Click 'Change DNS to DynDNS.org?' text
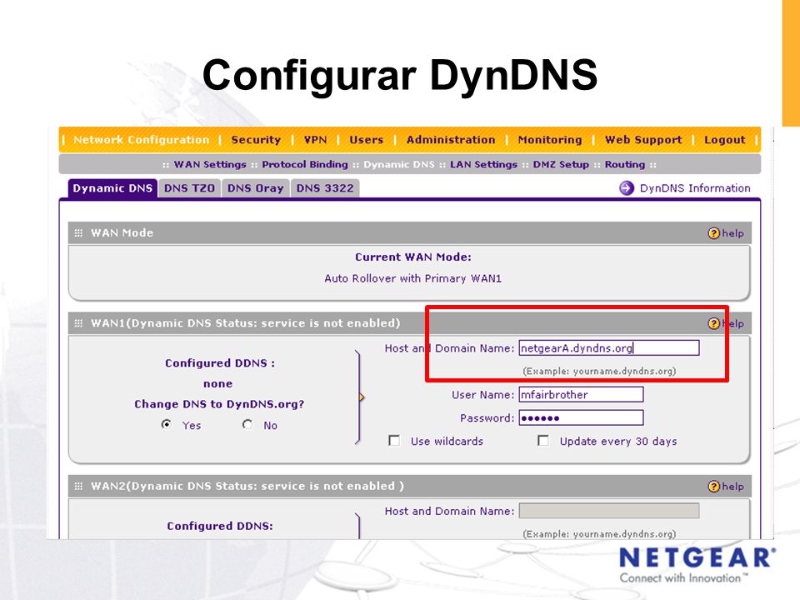Image resolution: width=800 pixels, height=600 pixels. 219,404
